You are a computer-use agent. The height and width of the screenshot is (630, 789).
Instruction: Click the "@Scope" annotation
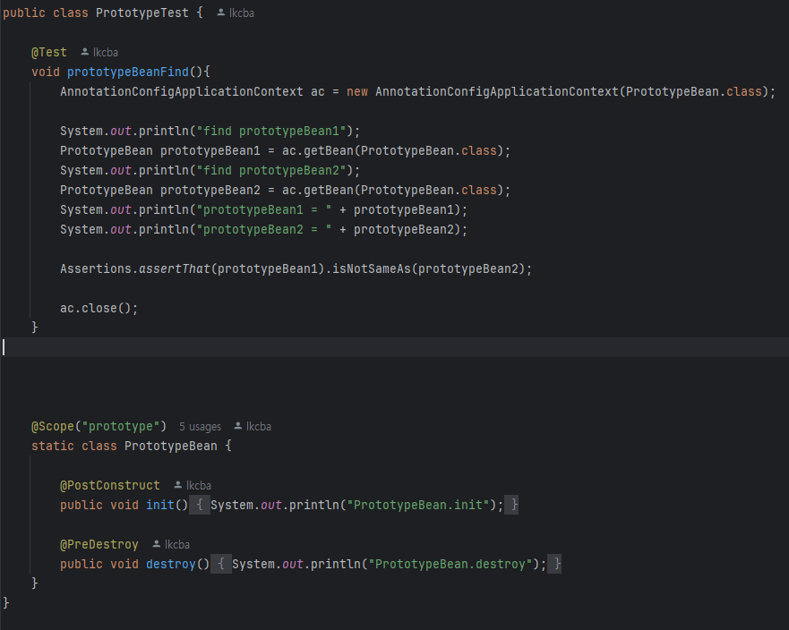53,426
